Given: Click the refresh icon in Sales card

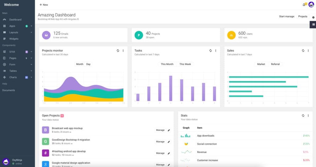Looking at the screenshot, I should (x=303, y=51).
